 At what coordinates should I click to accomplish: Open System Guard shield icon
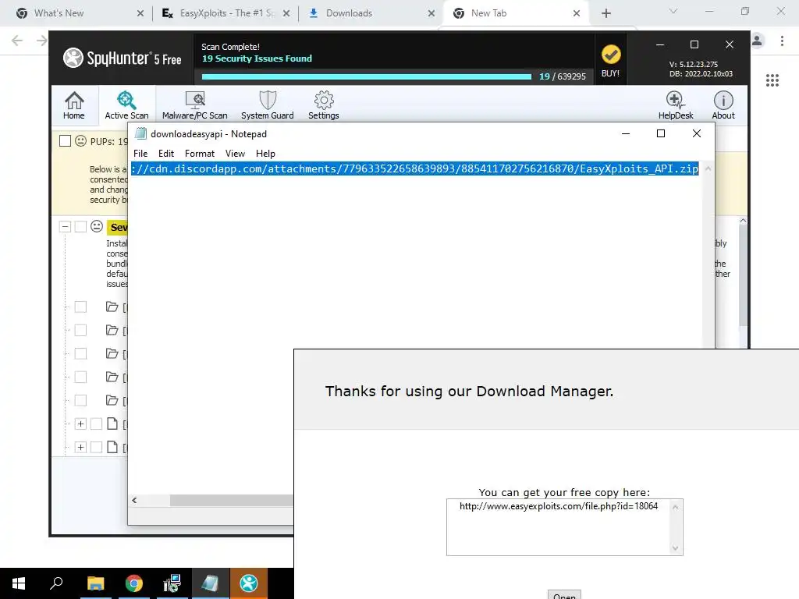(268, 100)
